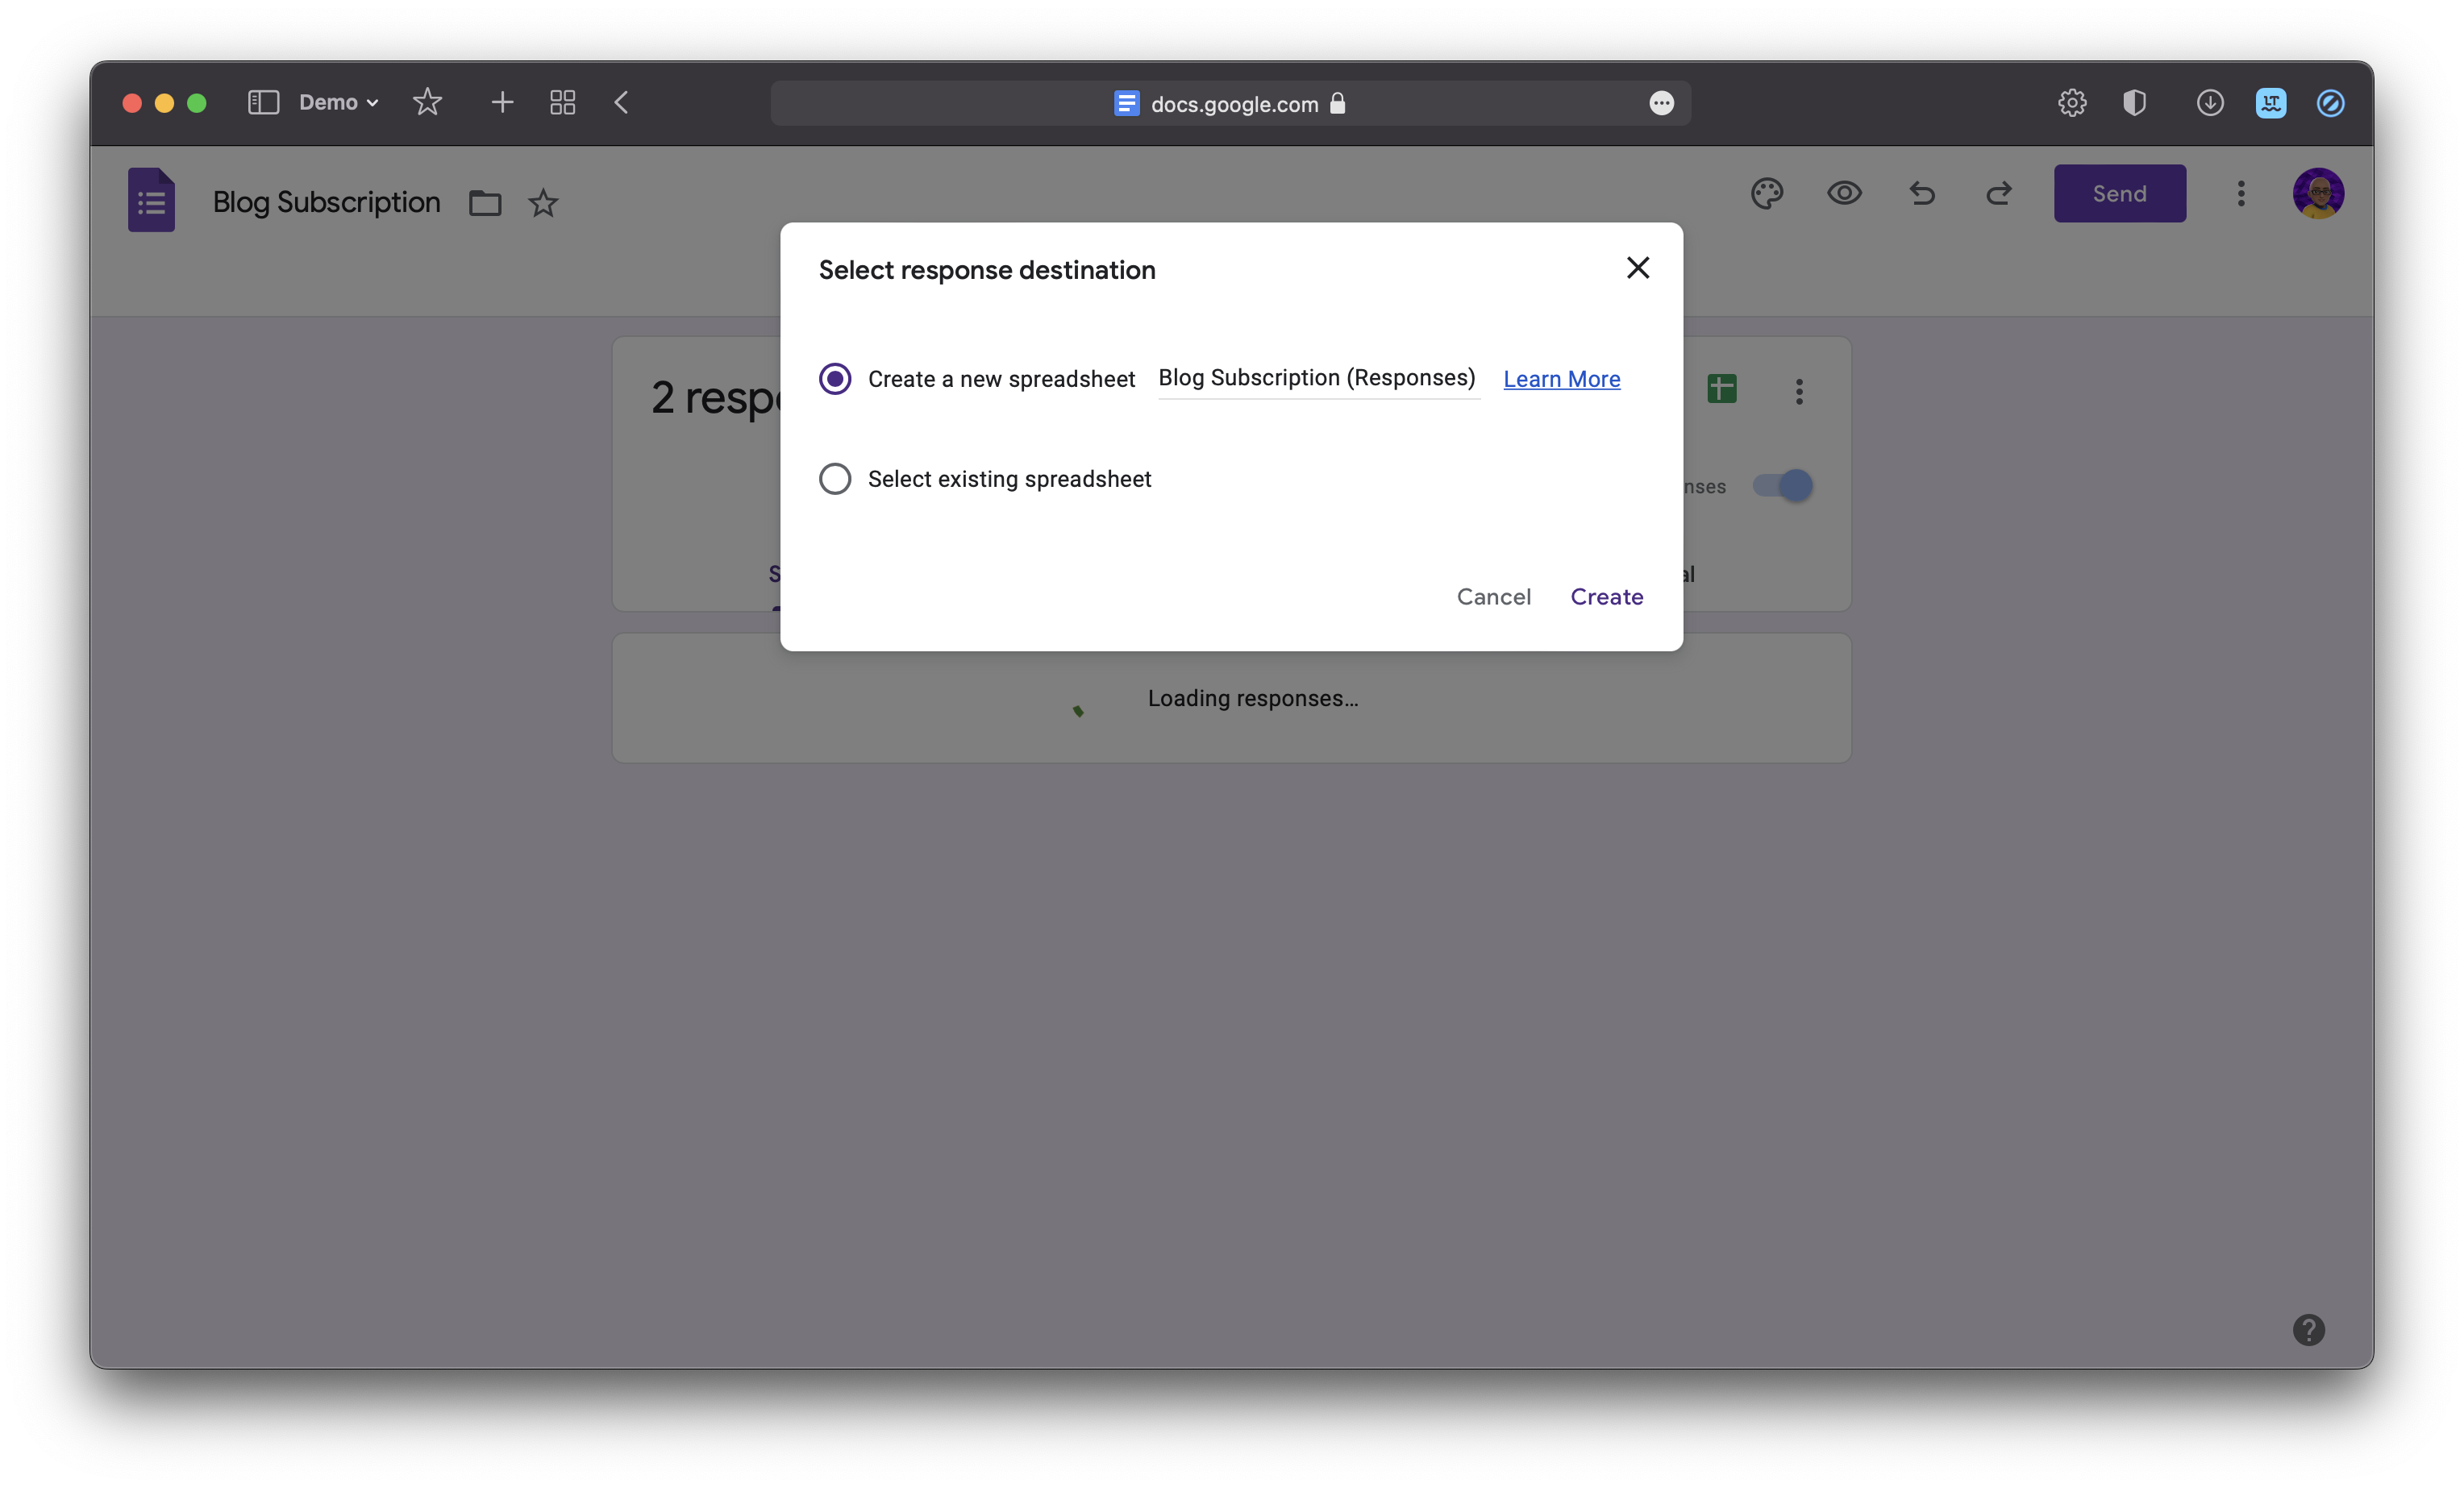2464x1488 pixels.
Task: Click the redo arrow icon
Action: [1998, 193]
